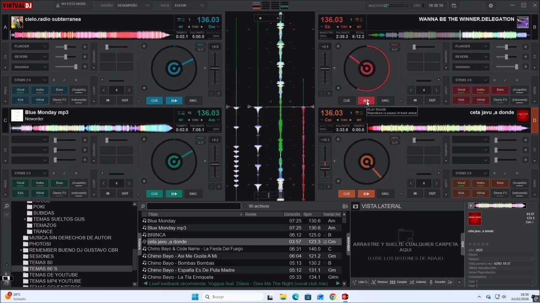Viewport: 540px width, 303px height.
Task: Open Diseño Desempeño layout dropdown
Action: (133, 5)
